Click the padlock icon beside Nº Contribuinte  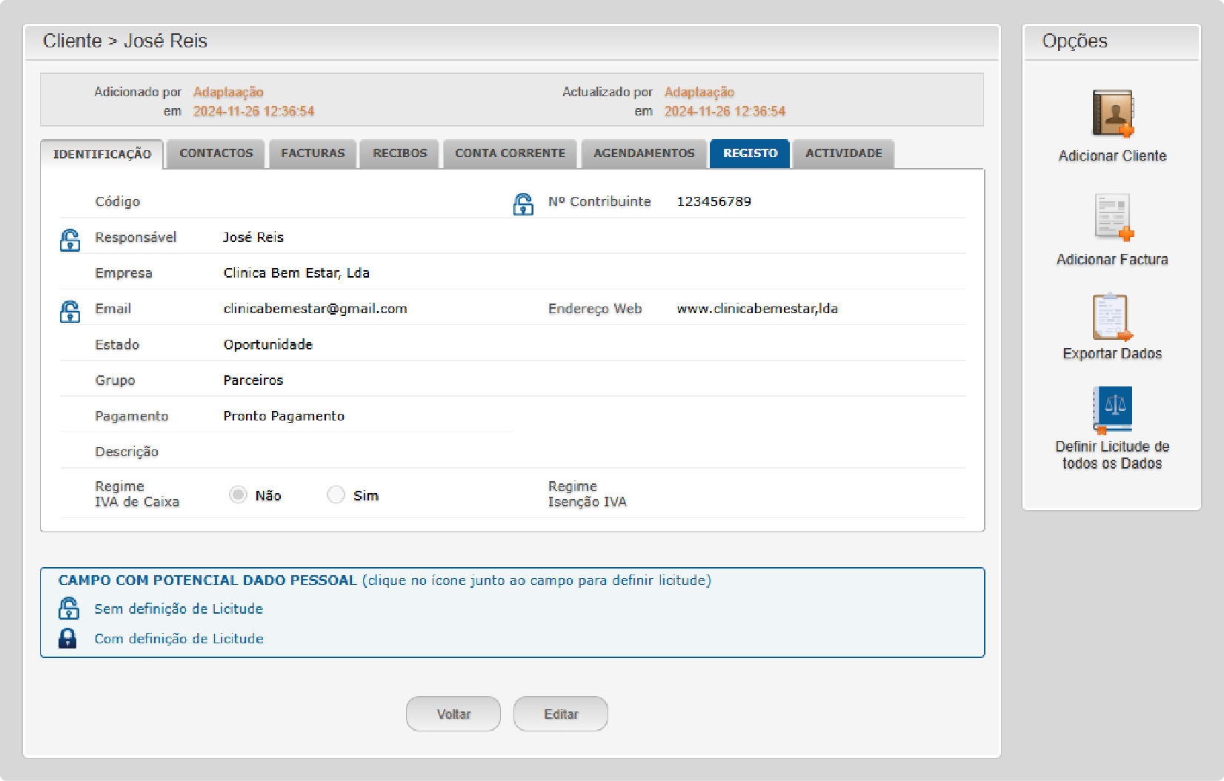523,204
